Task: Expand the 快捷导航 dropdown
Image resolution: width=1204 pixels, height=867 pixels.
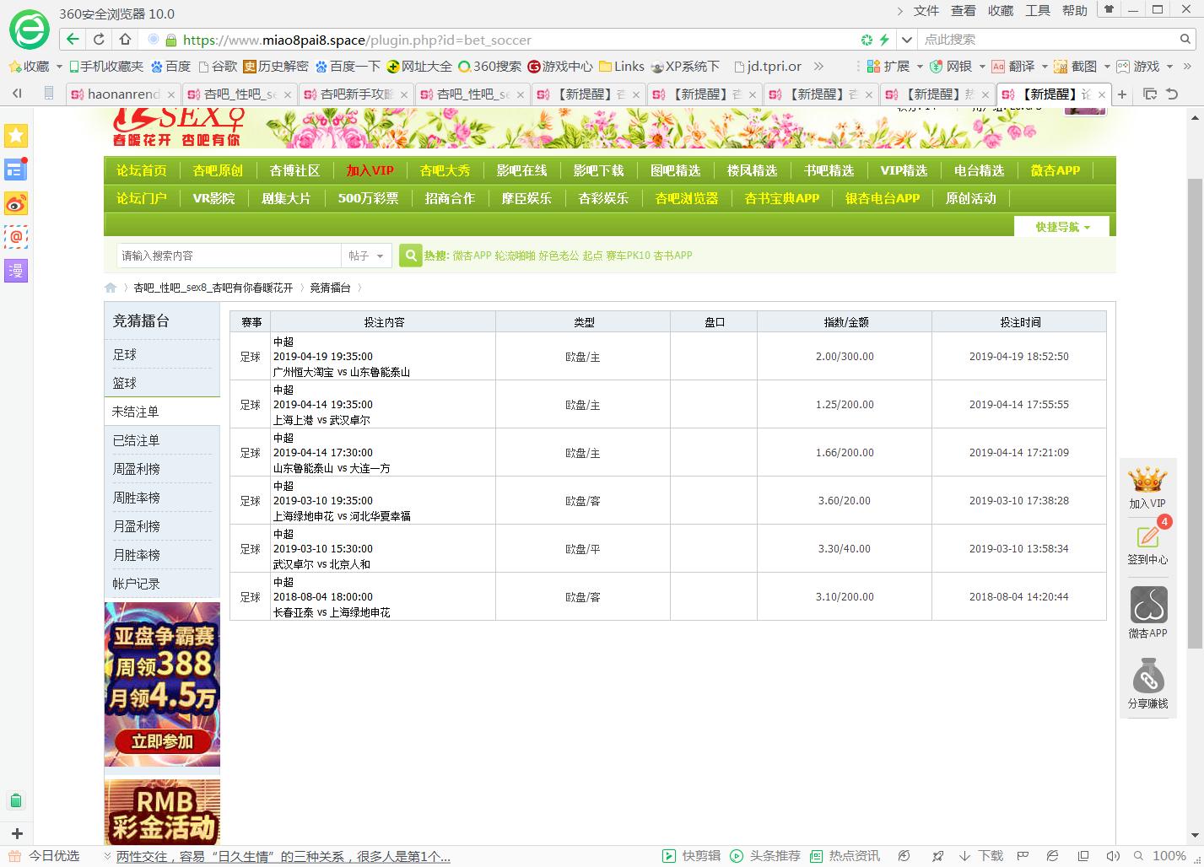Action: point(1062,227)
